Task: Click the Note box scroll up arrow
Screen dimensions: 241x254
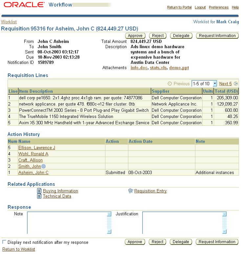Action: click(109, 214)
